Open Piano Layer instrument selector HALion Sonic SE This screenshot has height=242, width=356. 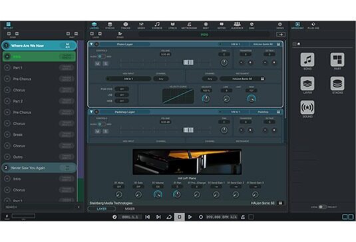point(242,79)
